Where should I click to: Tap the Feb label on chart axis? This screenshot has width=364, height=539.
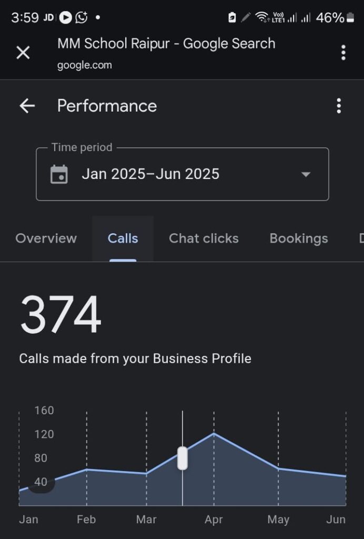tap(86, 520)
